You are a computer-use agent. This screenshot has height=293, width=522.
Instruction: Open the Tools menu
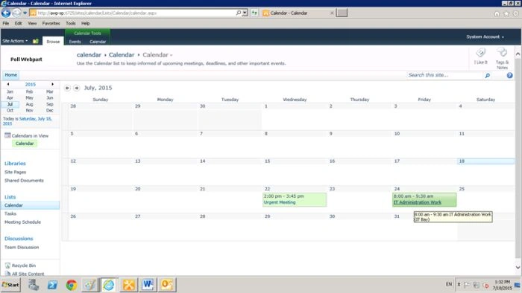coord(71,23)
